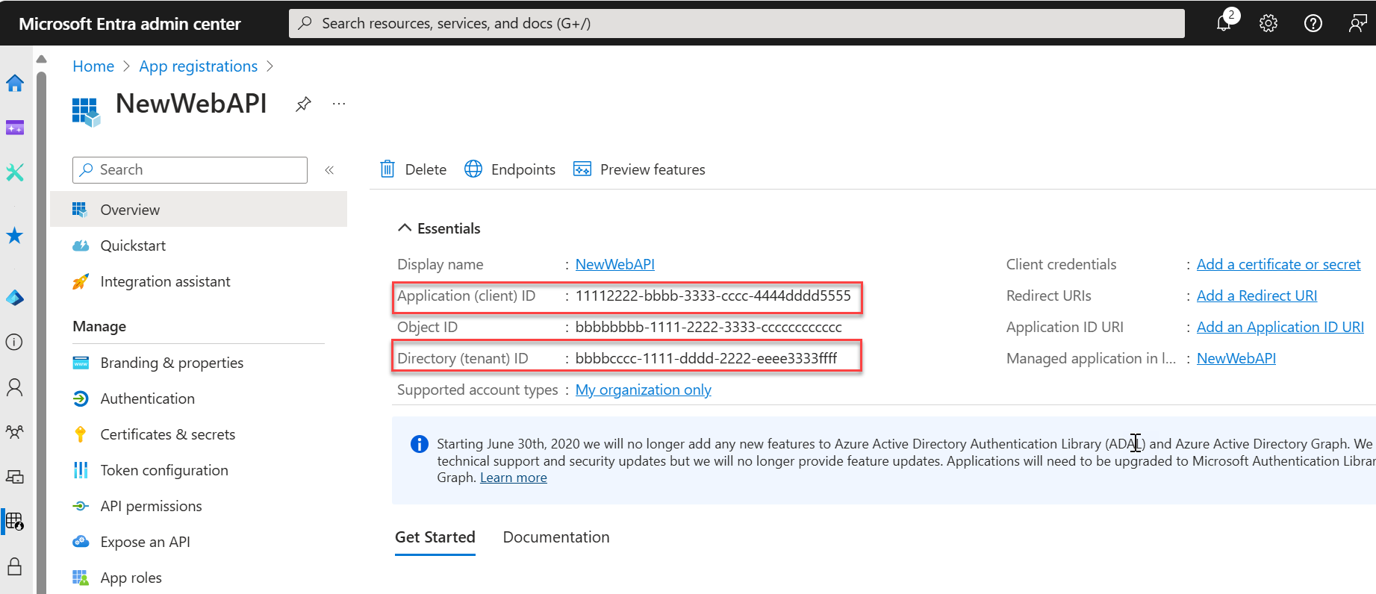
Task: Open Favorites star in left rail
Action: (x=15, y=236)
